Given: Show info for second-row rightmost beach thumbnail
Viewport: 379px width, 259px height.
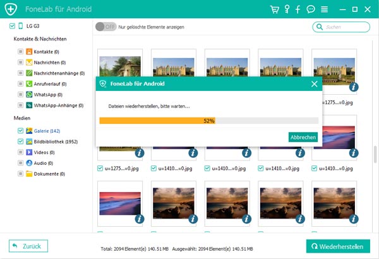Looking at the screenshot, I should point(354,153).
